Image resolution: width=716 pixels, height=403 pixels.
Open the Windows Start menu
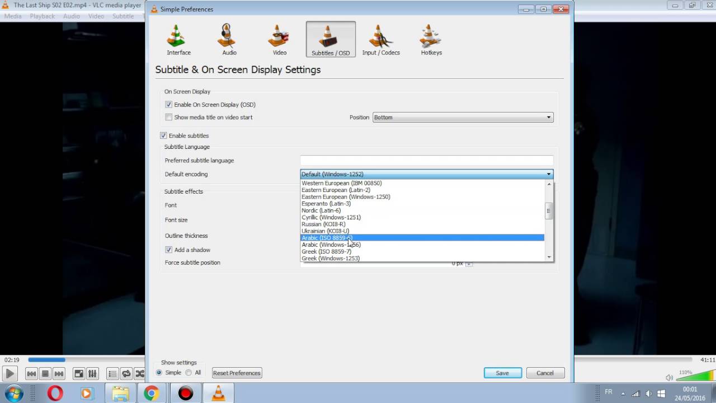pyautogui.click(x=13, y=393)
